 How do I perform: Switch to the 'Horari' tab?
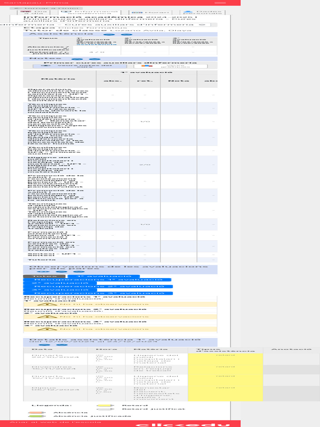click(150, 13)
